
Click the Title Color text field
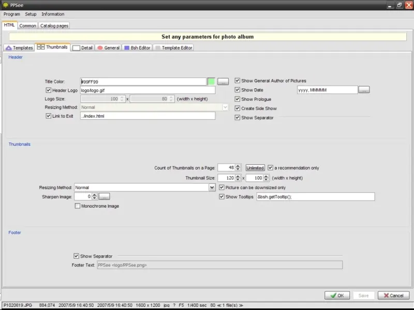[x=143, y=82]
